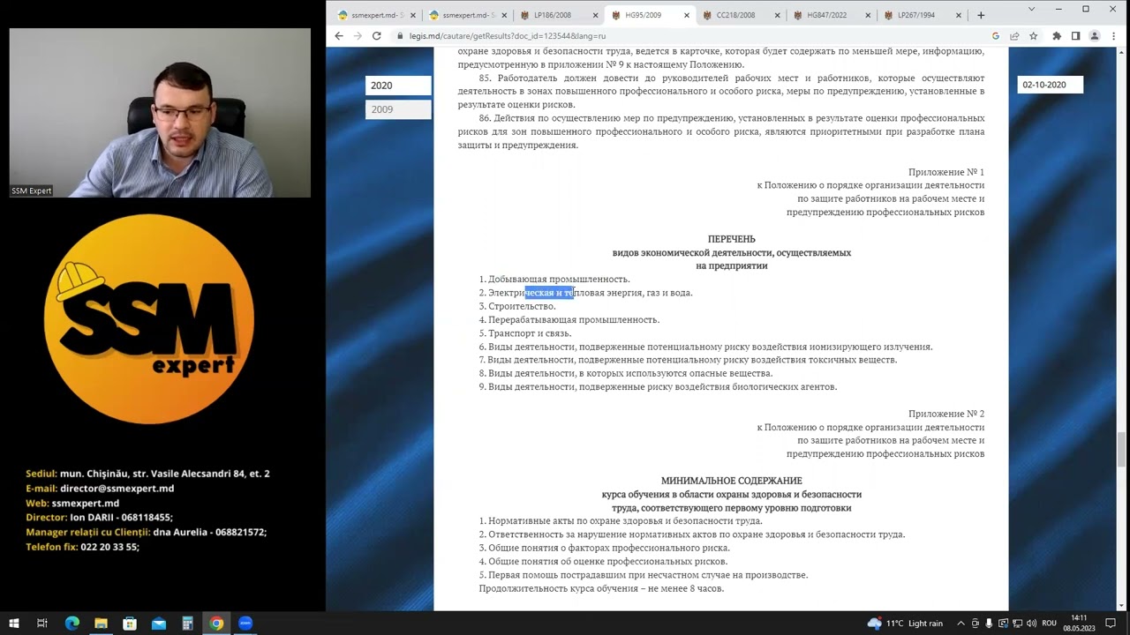
Task: Close the LP186/2008 tab
Action: point(595,15)
